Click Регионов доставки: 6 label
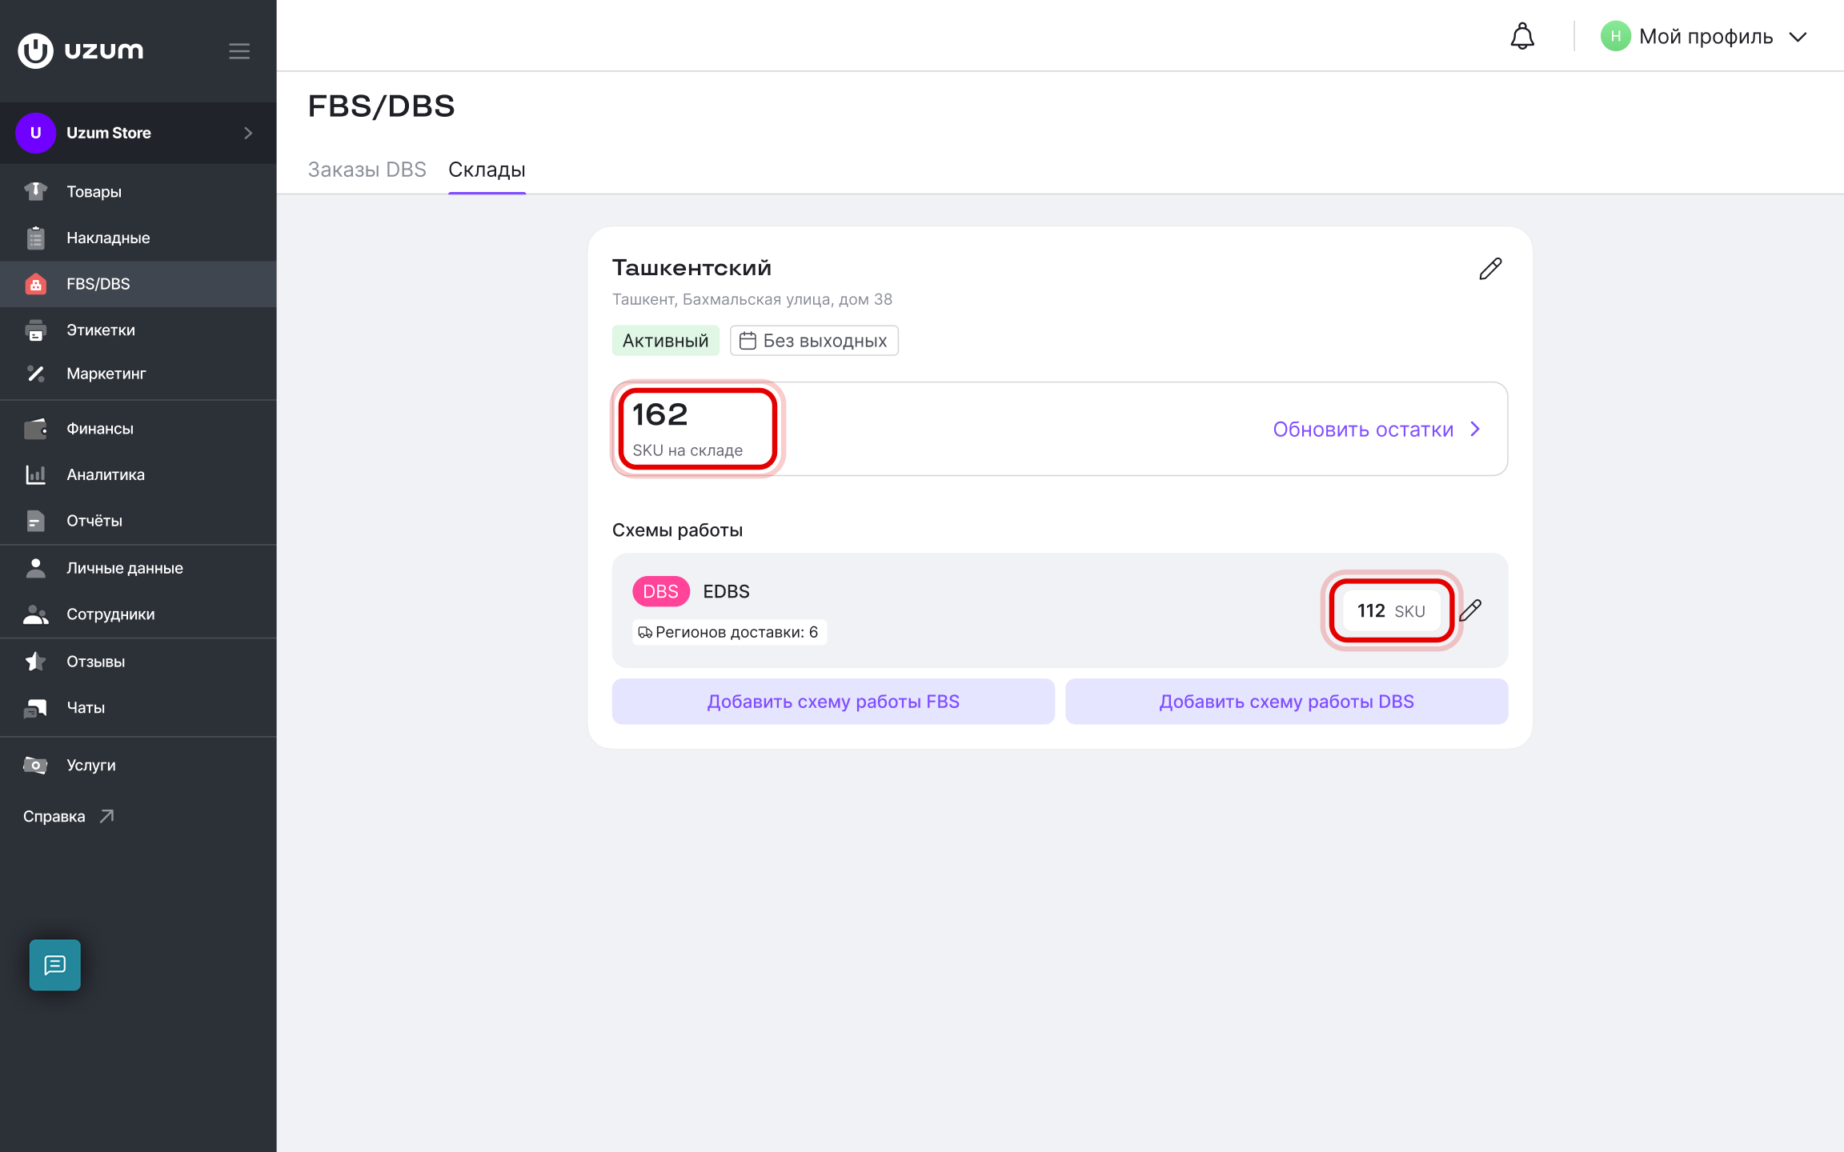The image size is (1844, 1152). 729,632
